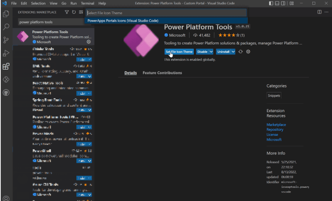Click the Uninstall button
The width and height of the screenshot is (332, 201).
[x=223, y=52]
